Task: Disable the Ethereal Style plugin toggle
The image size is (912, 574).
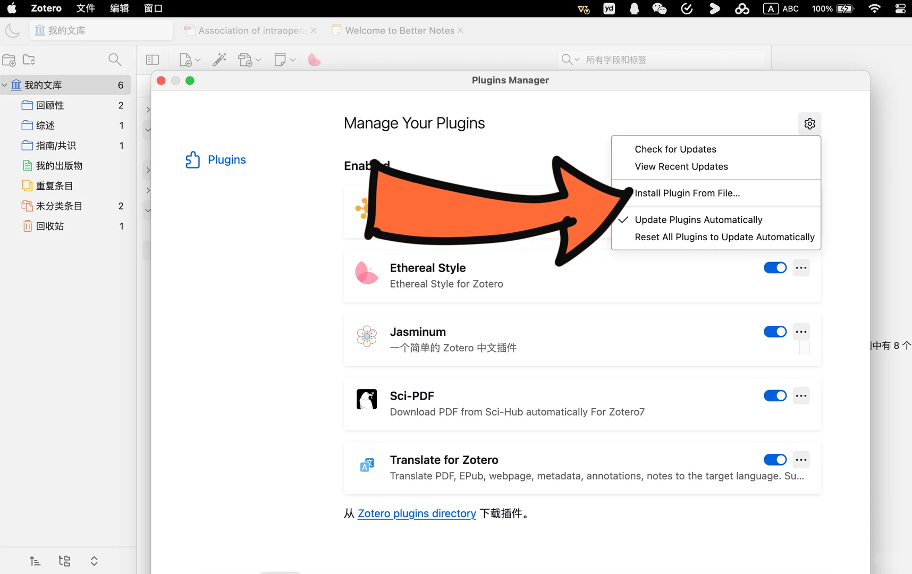Action: coord(775,268)
